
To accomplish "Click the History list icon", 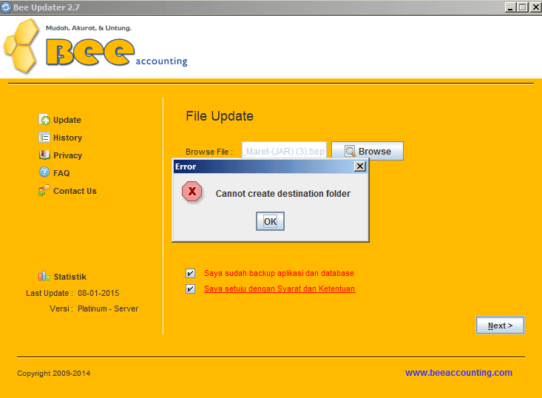I will (x=44, y=138).
